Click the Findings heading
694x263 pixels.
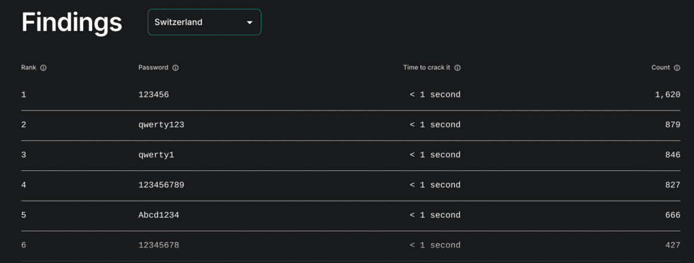(72, 22)
